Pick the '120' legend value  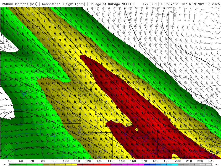pos(88,161)
